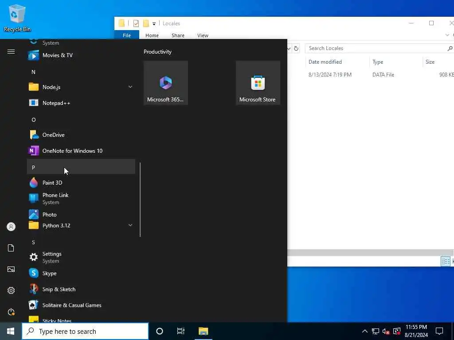Image resolution: width=454 pixels, height=340 pixels.
Task: Click the muted volume tray icon
Action: [386, 331]
